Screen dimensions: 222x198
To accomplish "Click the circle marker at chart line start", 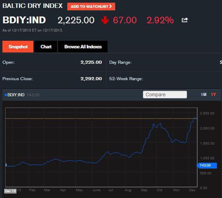I will tap(6, 165).
